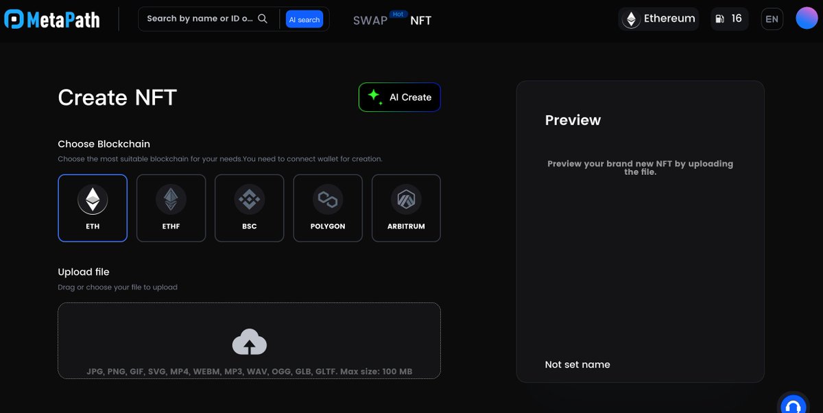823x413 pixels.
Task: Click the 'Preview' heading
Action: click(x=573, y=120)
